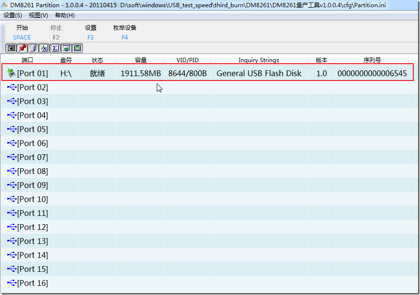This screenshot has height=295, width=420.
Task: Select the [Port 02] label
Action: coord(33,87)
